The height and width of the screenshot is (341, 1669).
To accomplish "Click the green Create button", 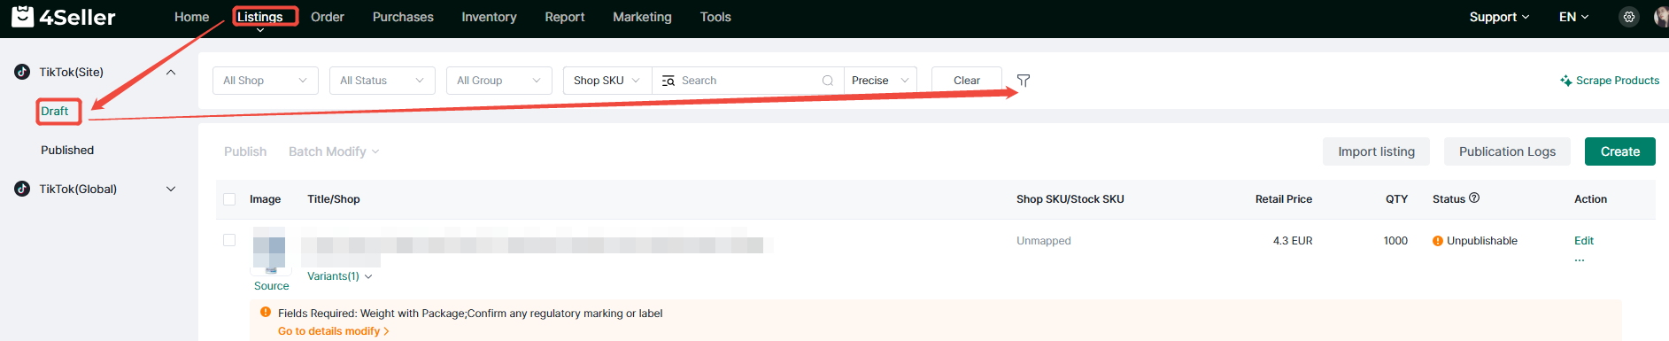I will tap(1620, 151).
